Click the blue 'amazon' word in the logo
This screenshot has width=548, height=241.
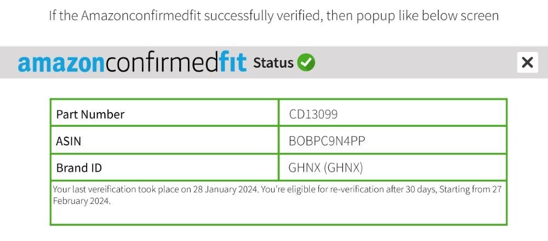61,63
